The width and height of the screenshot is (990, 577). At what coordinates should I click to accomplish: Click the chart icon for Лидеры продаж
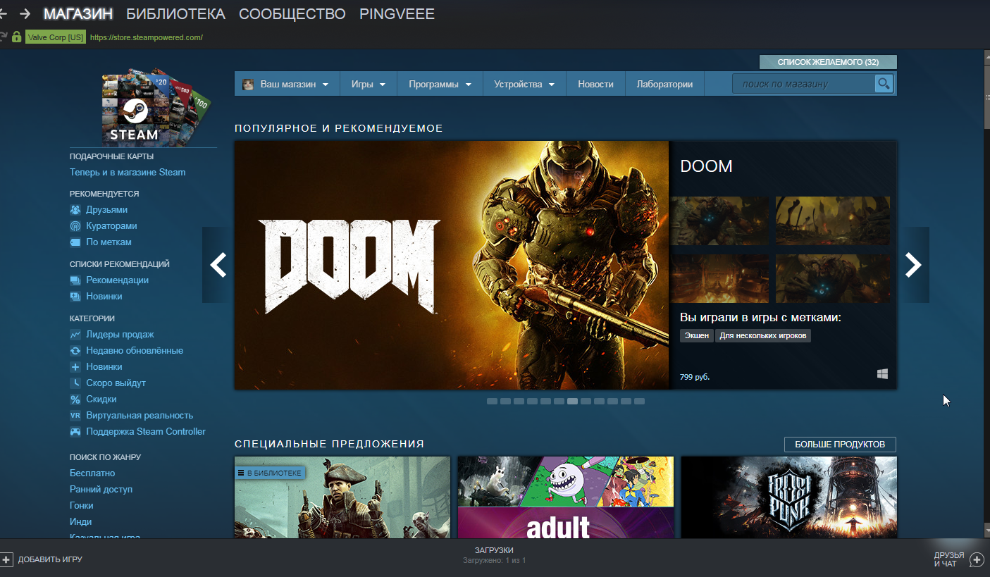point(75,335)
